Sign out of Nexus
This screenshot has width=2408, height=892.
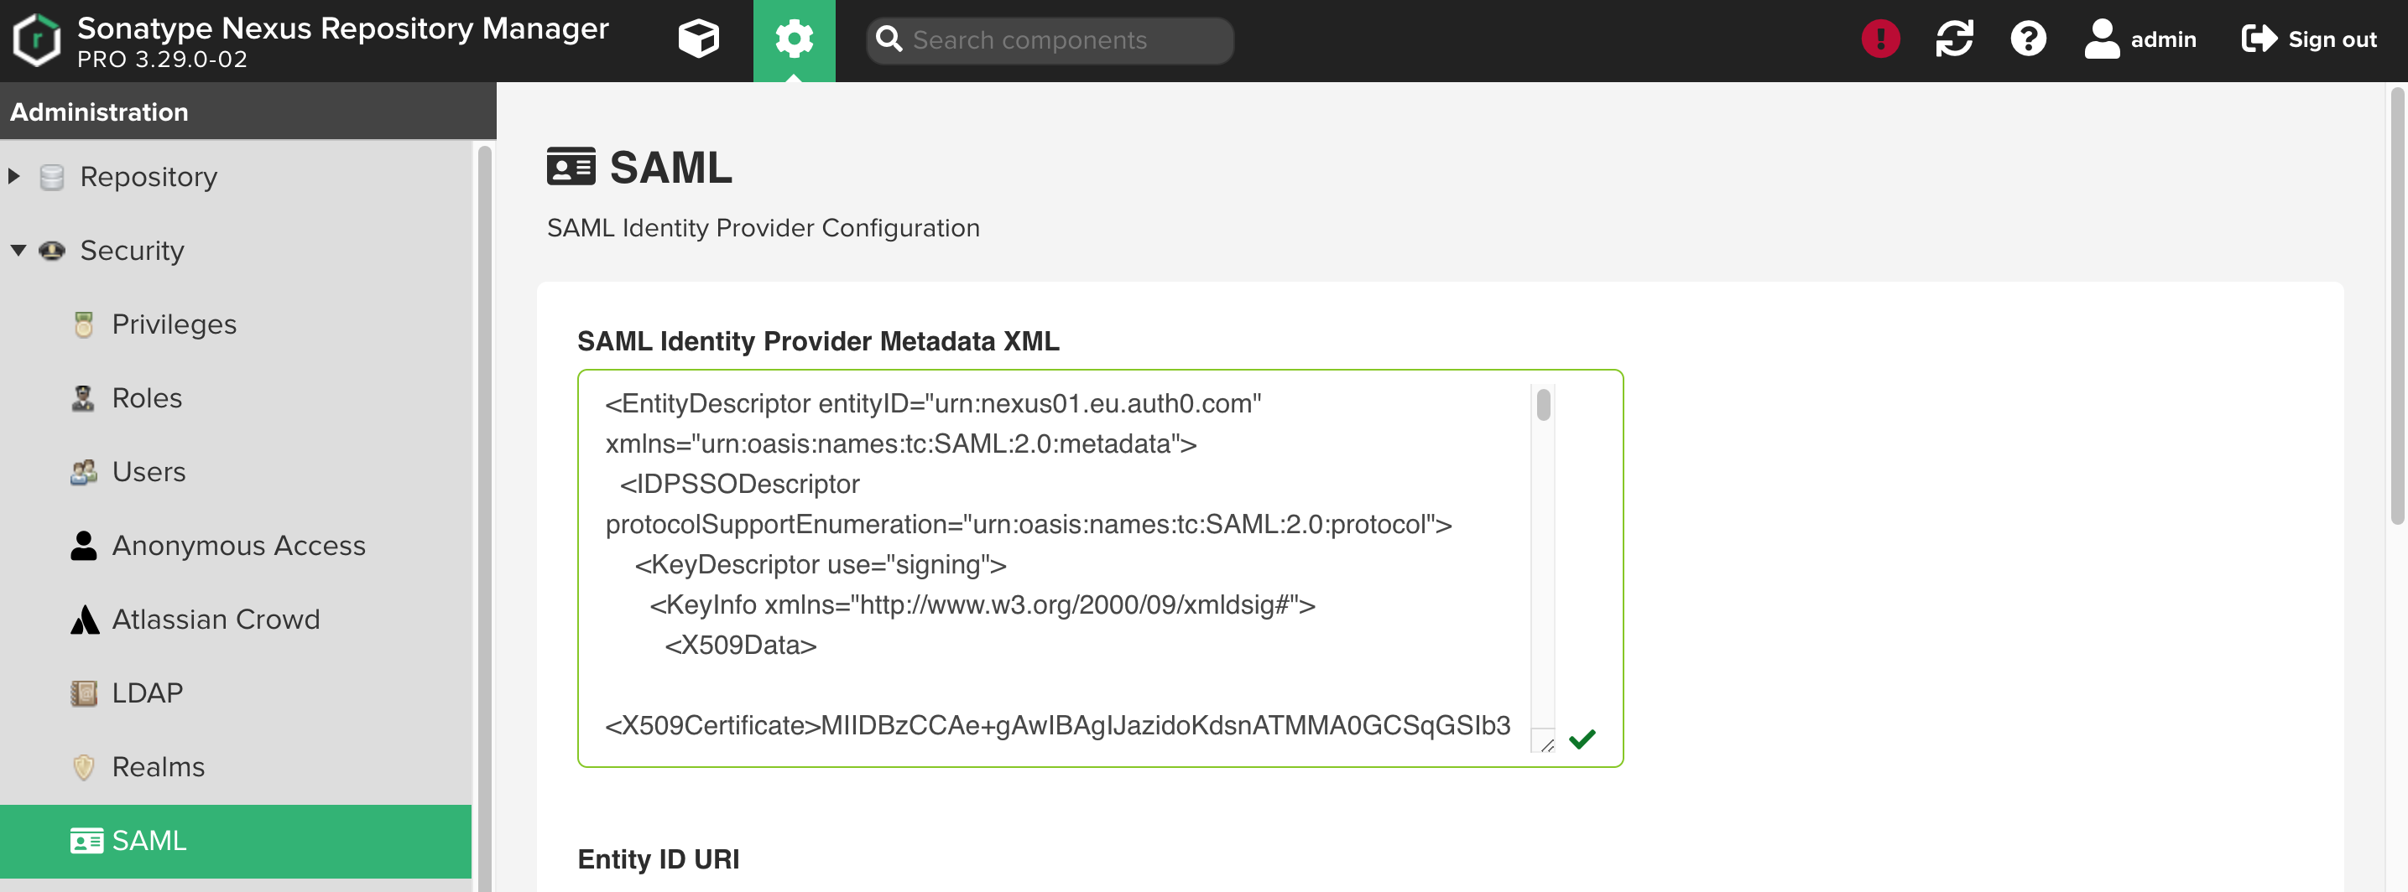(x=2309, y=39)
